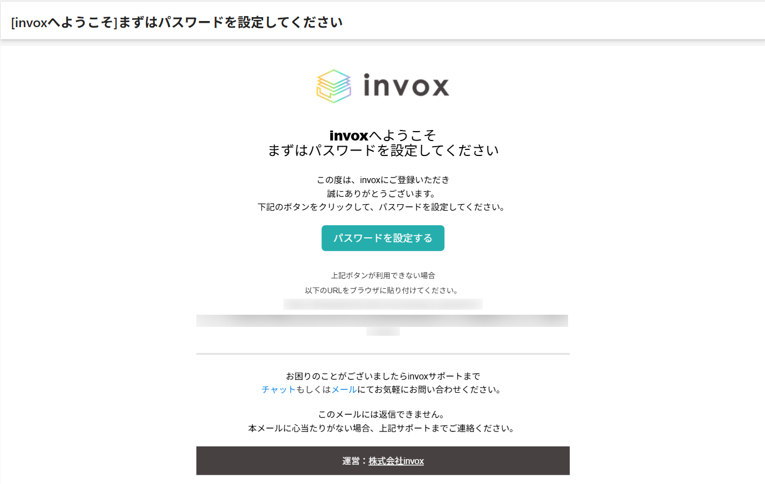
Task: Click the horizontal divider above support section
Action: pyautogui.click(x=383, y=353)
